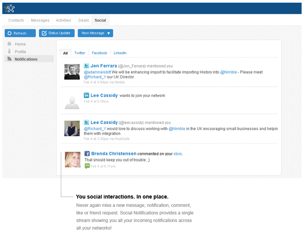Open the @adamnaisbitt mention link

(x=97, y=72)
